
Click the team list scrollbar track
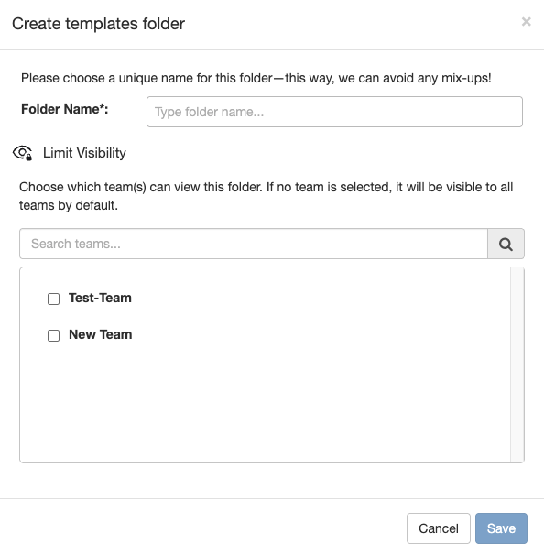(517, 365)
